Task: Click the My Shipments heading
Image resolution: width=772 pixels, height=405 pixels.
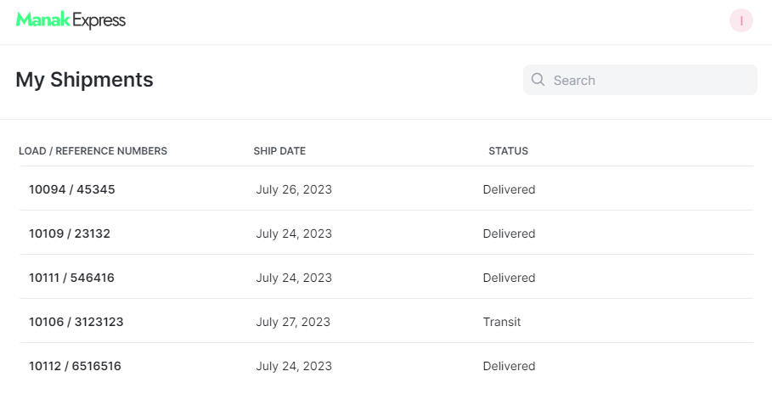Action: coord(84,80)
